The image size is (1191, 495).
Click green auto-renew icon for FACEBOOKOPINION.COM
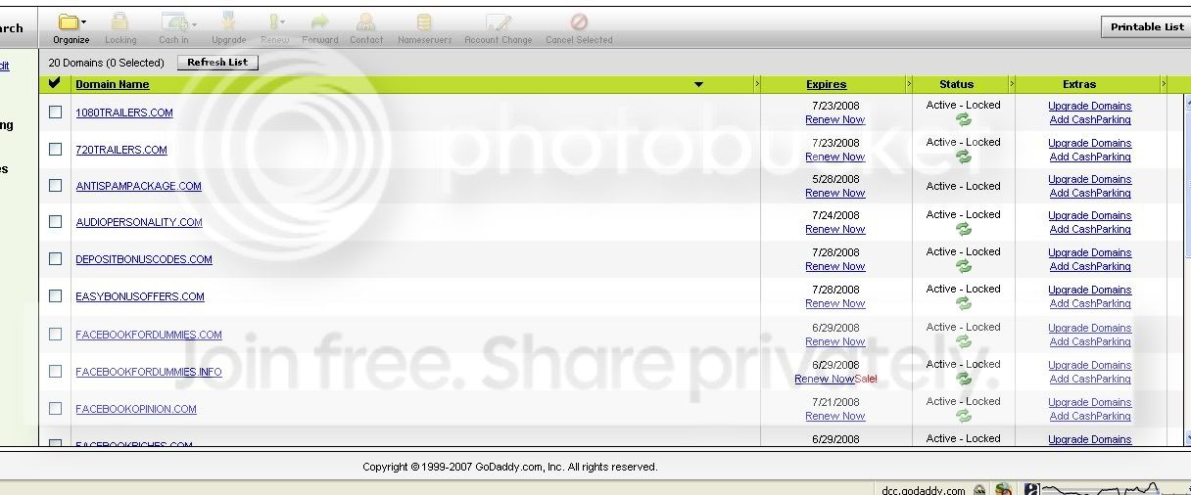964,416
